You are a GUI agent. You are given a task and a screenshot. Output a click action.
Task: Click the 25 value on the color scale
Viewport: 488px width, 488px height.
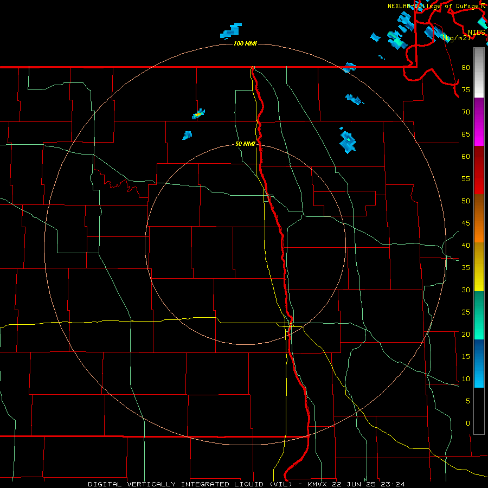coord(466,312)
